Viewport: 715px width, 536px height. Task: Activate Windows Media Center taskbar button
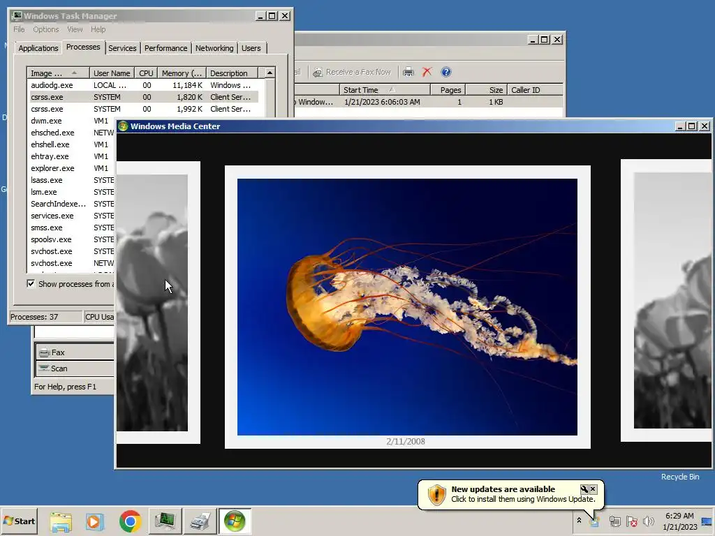point(235,521)
